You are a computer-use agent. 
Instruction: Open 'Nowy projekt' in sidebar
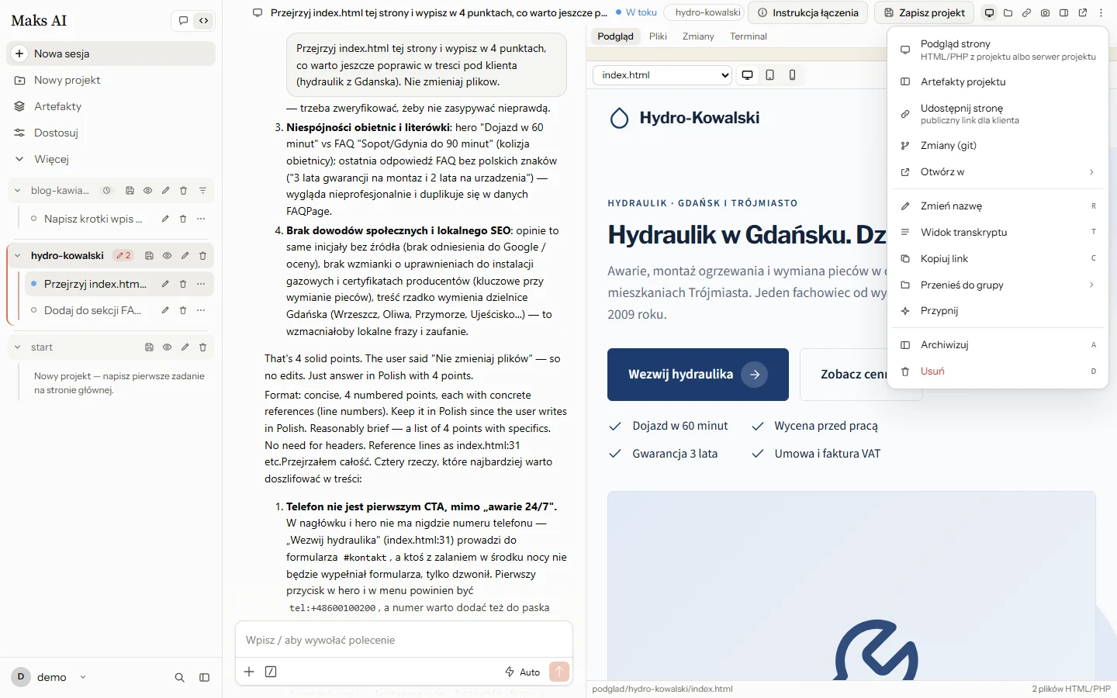point(111,80)
